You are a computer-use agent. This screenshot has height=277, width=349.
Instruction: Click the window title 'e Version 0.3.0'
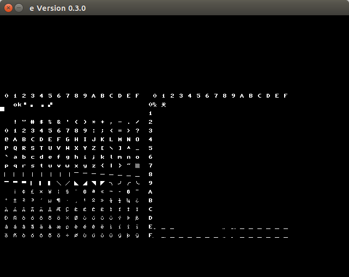tap(58, 8)
